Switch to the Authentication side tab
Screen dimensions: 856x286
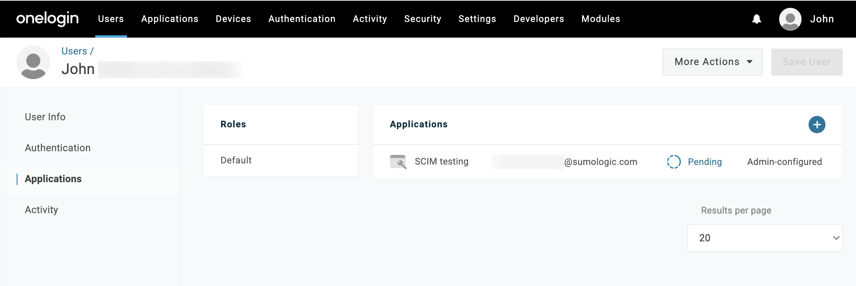pos(58,148)
